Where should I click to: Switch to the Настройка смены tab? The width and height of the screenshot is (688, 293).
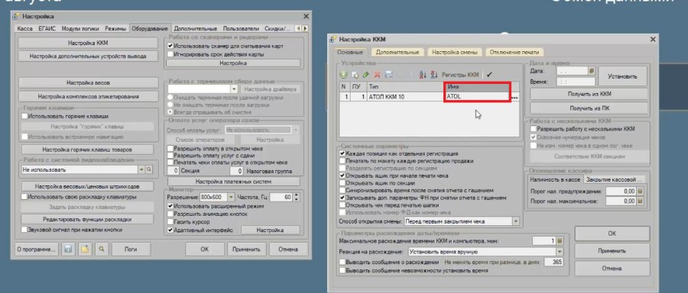pos(455,52)
